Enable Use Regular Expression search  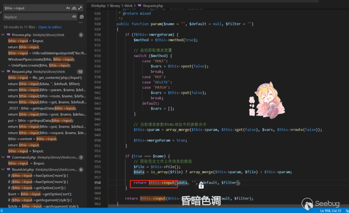[80, 8]
